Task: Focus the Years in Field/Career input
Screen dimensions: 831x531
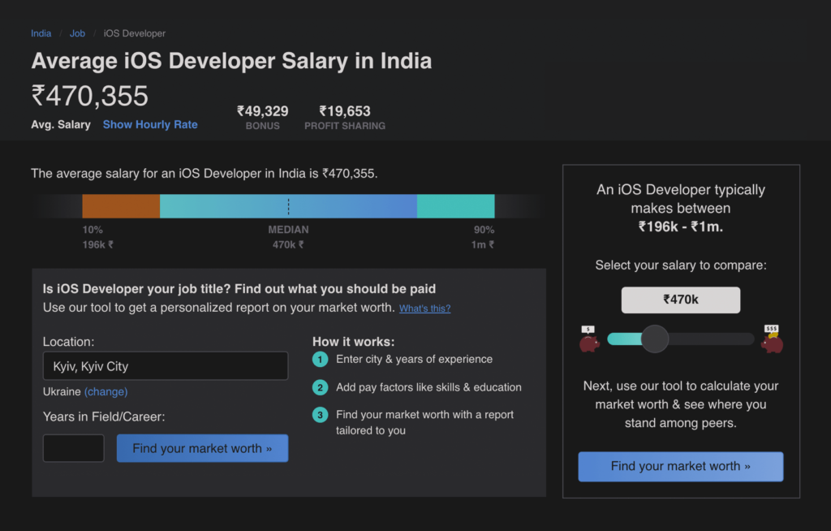Action: (x=74, y=448)
